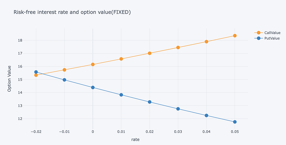286x145 pixels.
Task: Click CallValue marker at rate −0.01
Action: [x=65, y=70]
